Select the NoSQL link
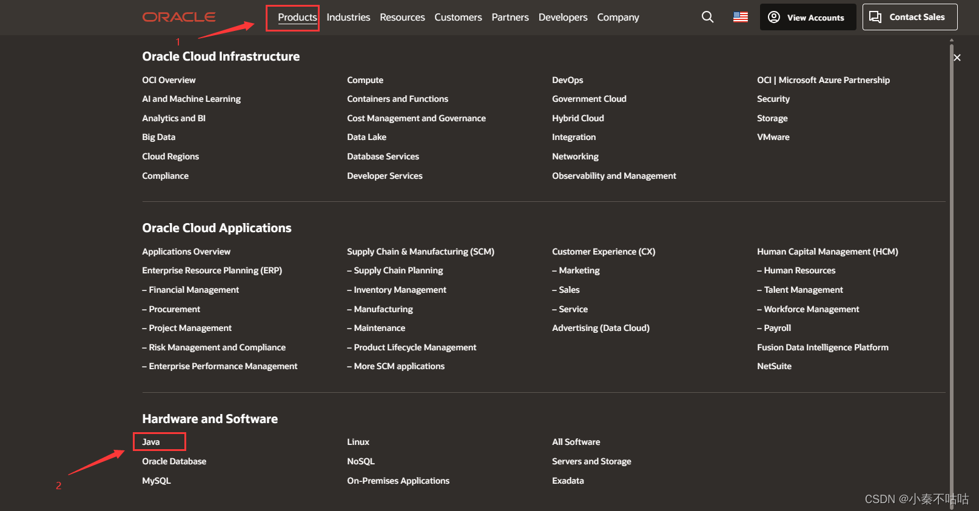The image size is (979, 511). tap(361, 461)
